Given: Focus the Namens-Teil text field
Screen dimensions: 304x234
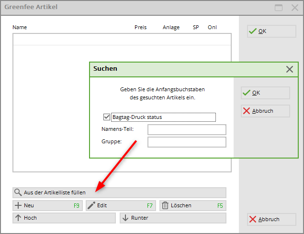Looking at the screenshot, I should (186, 129).
